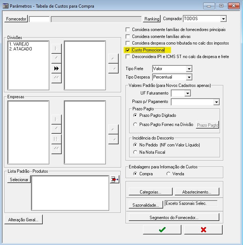Screen dimensions: 243x245
Task: Select 1. VAREJO in Divisões list
Action: [x=19, y=44]
